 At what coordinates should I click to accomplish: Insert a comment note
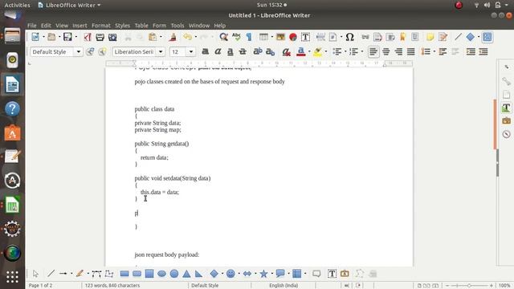tap(430, 37)
